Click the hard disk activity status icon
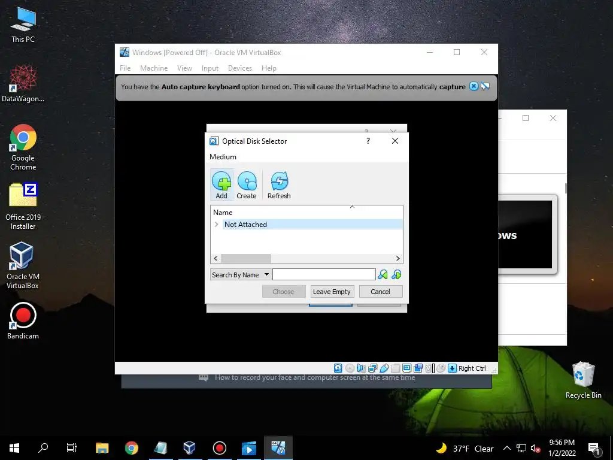Viewport: 613px width, 460px height. click(338, 368)
